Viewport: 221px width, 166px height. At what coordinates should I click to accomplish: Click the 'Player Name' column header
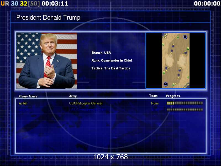coord(28,96)
